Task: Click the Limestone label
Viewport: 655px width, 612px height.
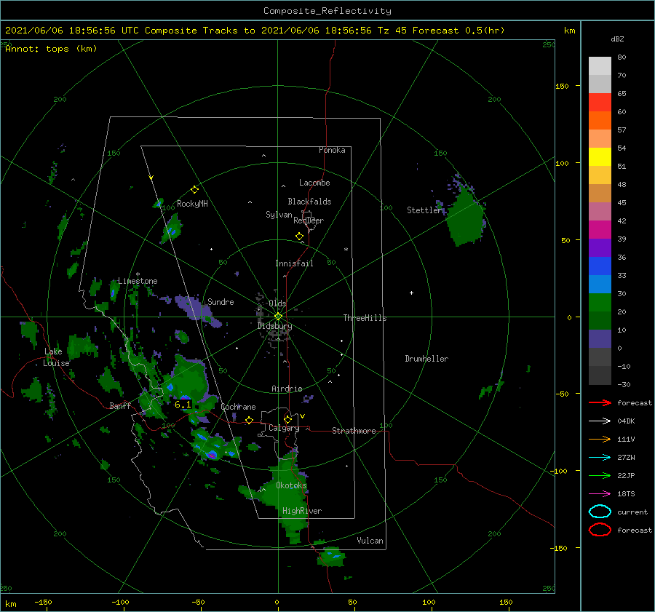Action: 138,281
